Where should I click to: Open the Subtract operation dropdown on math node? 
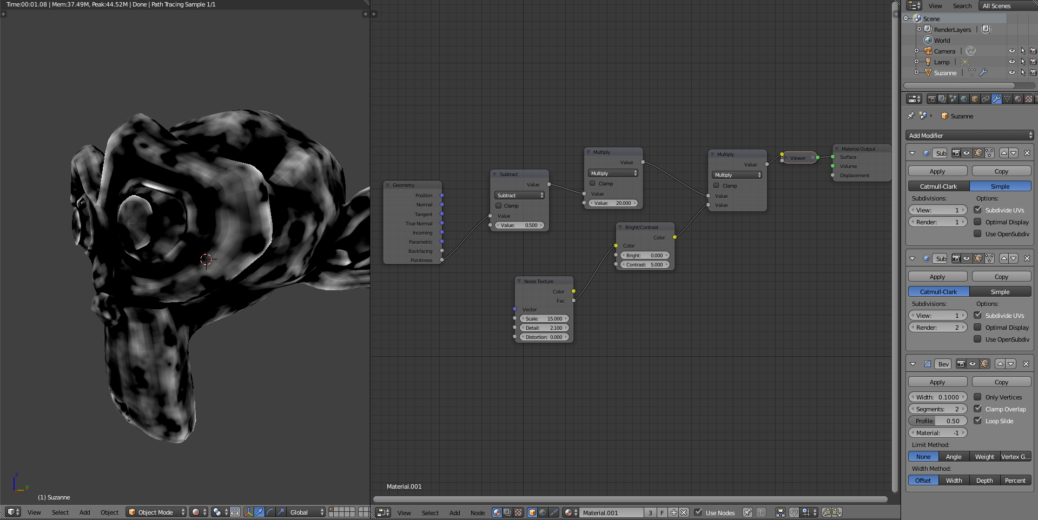[x=519, y=196]
